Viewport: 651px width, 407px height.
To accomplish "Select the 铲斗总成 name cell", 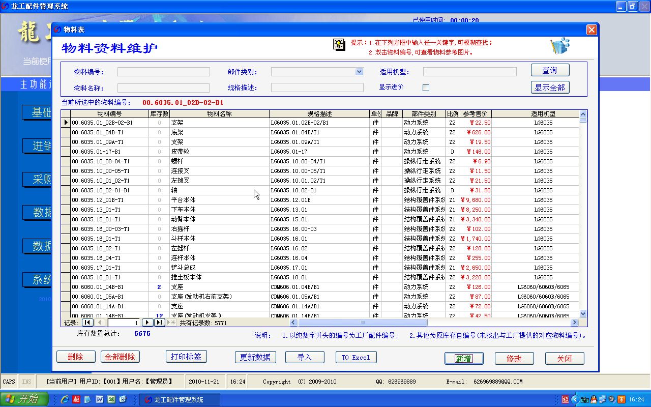I will click(219, 268).
